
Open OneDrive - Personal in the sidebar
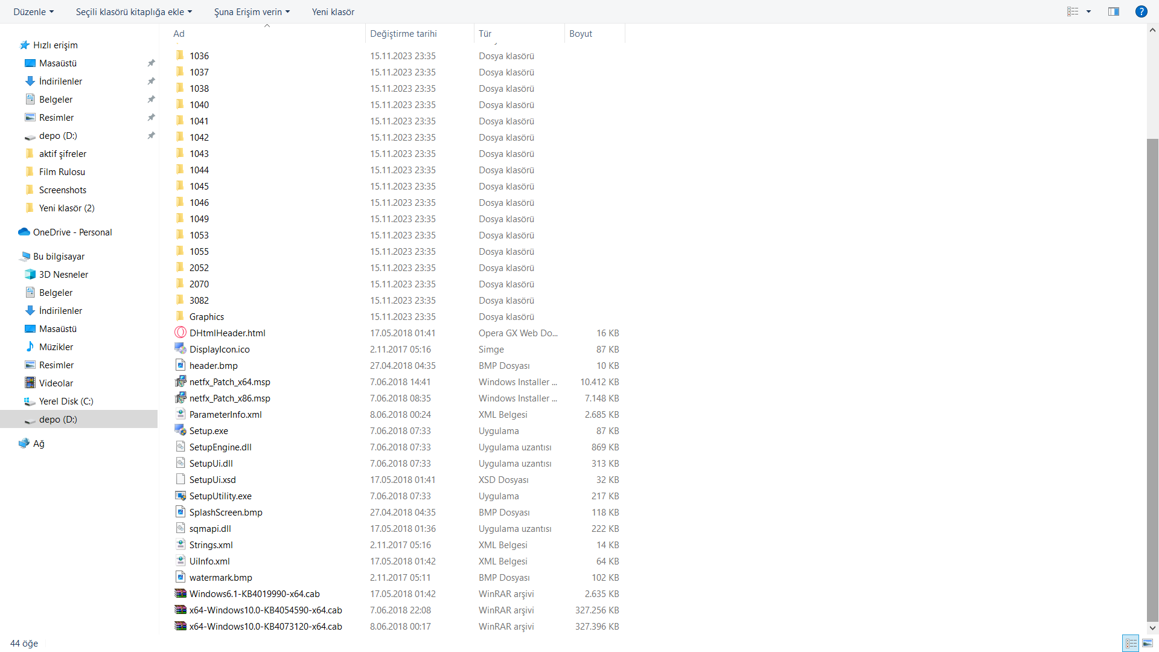click(72, 232)
